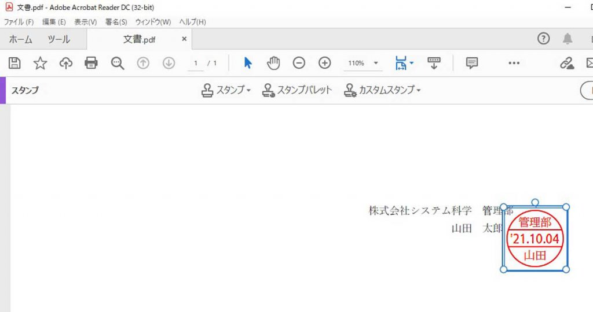The width and height of the screenshot is (593, 312).
Task: Switch to the ホーム tab
Action: (20, 39)
